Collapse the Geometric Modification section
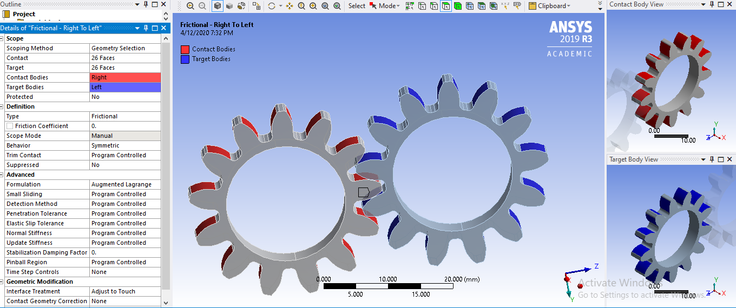The height and width of the screenshot is (308, 736). (x=2, y=282)
